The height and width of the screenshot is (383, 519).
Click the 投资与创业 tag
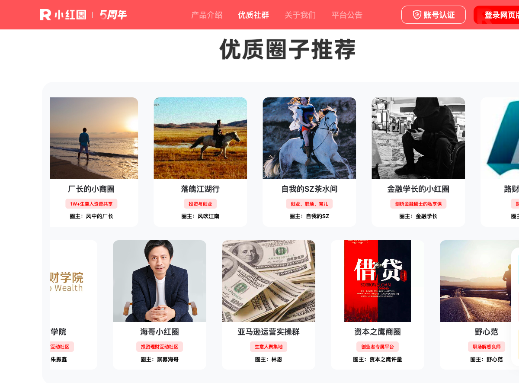(x=200, y=204)
